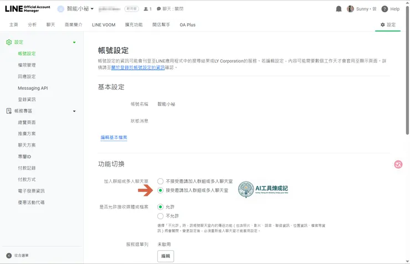Collapse the 帳務專區 sidebar section
The width and height of the screenshot is (410, 264).
[x=74, y=111]
